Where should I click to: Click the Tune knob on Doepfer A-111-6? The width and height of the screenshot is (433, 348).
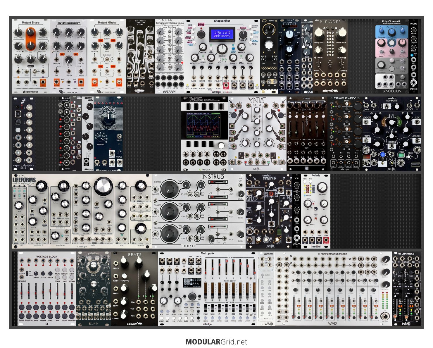pyautogui.click(x=161, y=32)
